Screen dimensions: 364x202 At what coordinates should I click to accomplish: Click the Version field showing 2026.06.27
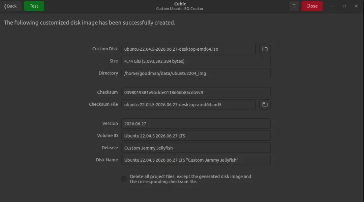point(196,124)
